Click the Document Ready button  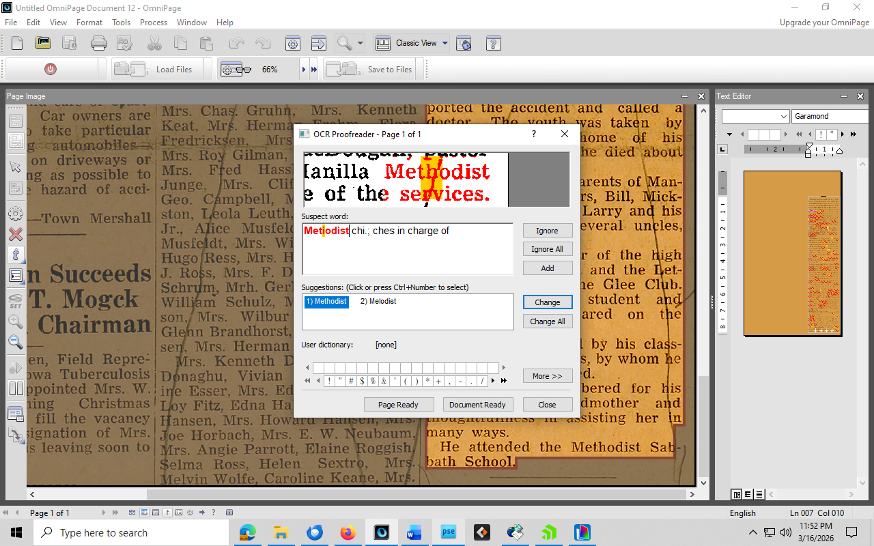pos(477,405)
